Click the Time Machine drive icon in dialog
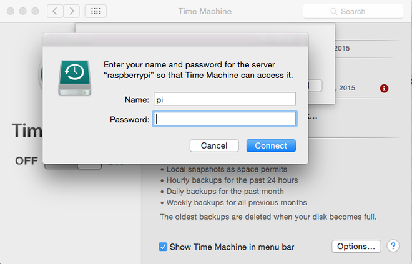The height and width of the screenshot is (264, 412). [x=75, y=78]
